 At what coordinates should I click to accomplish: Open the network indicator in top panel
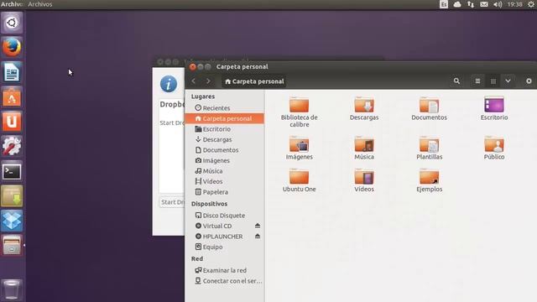471,4
